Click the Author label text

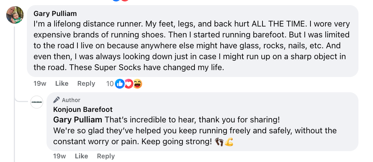click(71, 100)
